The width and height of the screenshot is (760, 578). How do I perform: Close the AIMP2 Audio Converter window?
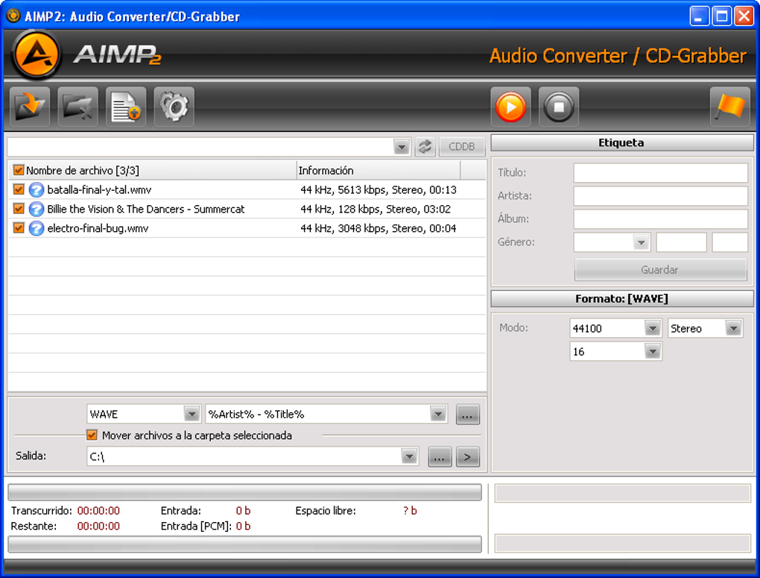pos(744,16)
